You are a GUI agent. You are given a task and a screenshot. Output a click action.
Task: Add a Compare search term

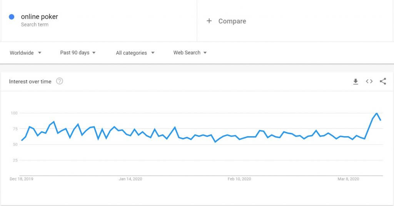pos(232,21)
